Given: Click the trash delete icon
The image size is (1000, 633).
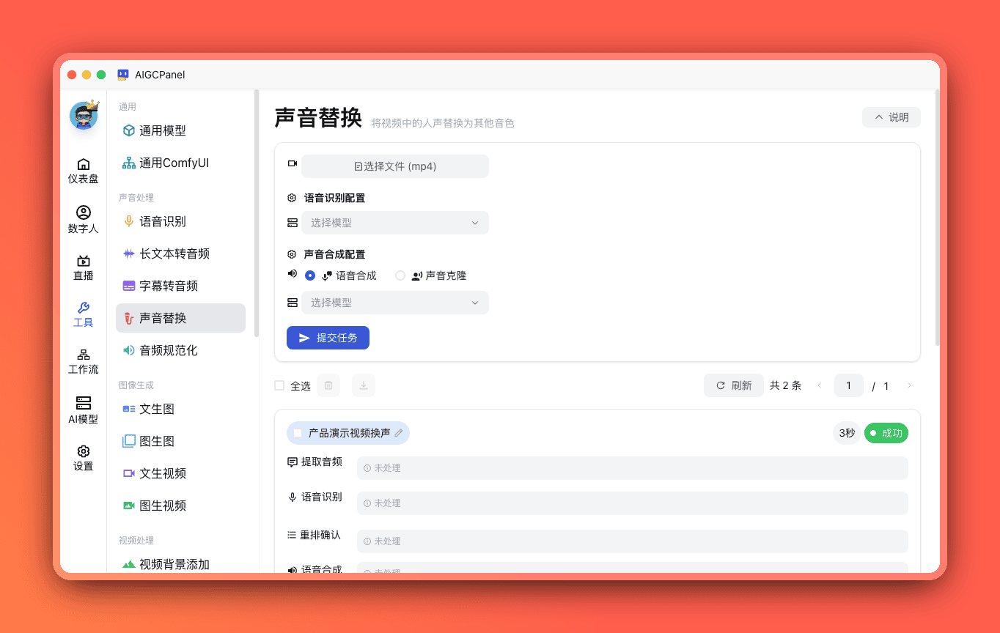Looking at the screenshot, I should [x=328, y=385].
